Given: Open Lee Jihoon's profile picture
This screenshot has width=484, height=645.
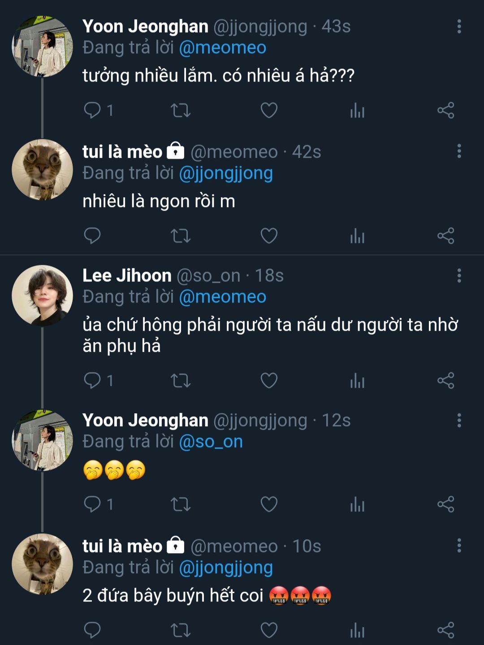Looking at the screenshot, I should click(42, 295).
